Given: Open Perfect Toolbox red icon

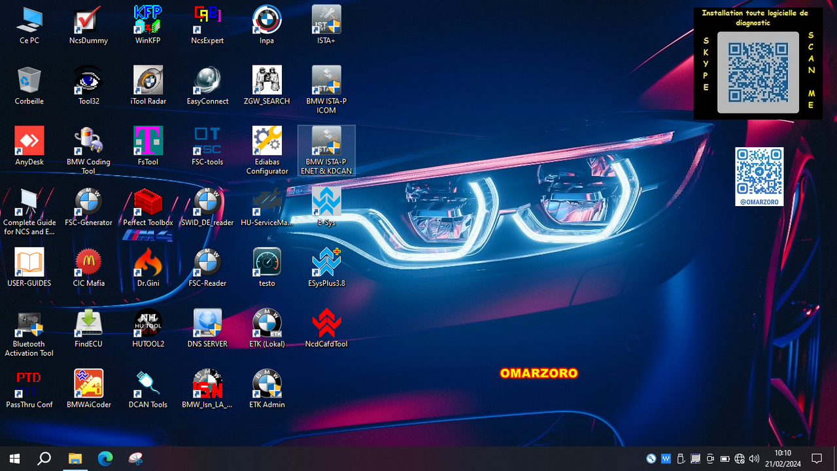Looking at the screenshot, I should [148, 207].
